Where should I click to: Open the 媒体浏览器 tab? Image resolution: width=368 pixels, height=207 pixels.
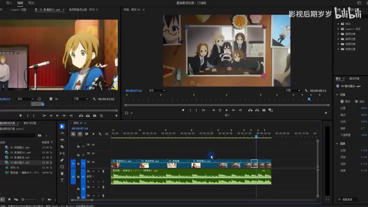coord(30,123)
